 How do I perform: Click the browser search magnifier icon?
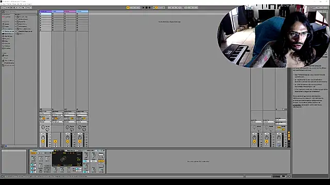3,11
